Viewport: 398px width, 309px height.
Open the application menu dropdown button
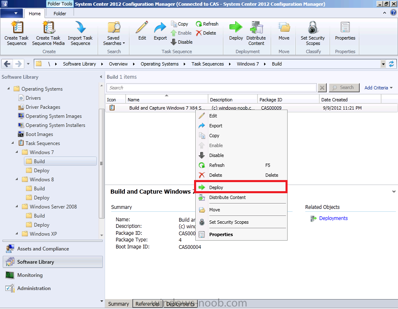pos(12,13)
